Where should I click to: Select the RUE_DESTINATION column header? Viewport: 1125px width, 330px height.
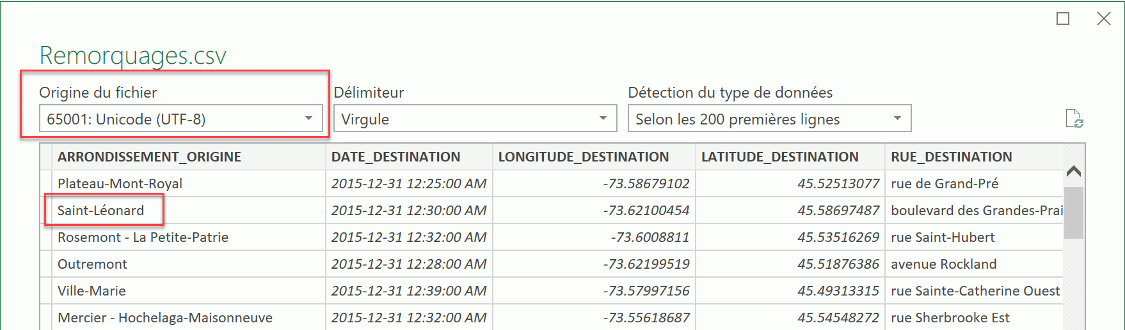(951, 157)
